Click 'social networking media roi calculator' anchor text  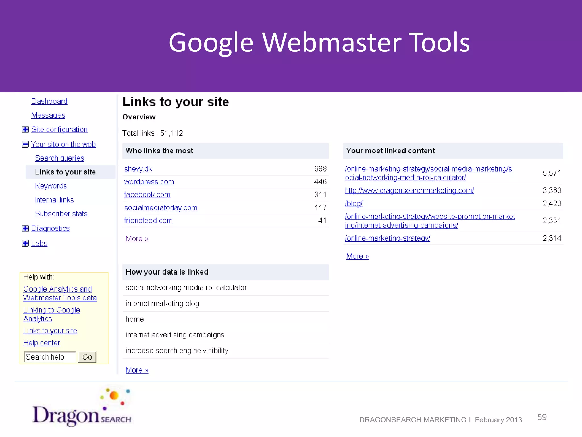coord(186,288)
